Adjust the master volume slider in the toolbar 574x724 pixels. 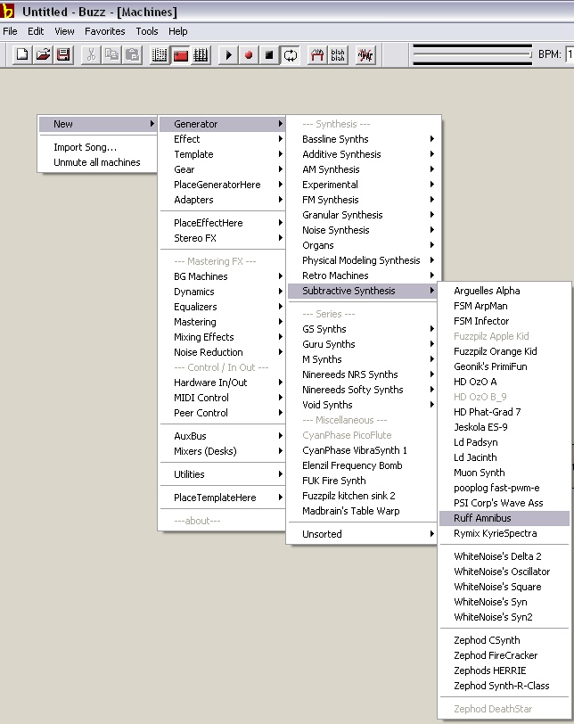point(472,54)
